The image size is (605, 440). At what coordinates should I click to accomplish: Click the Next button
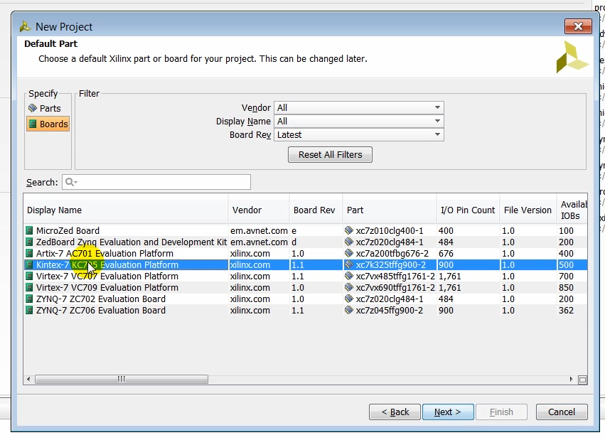pyautogui.click(x=448, y=412)
